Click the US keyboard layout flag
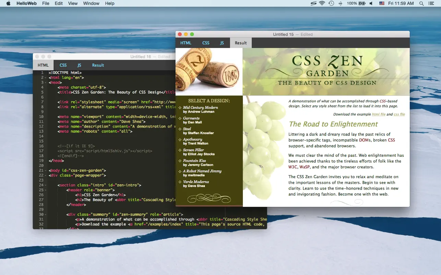This screenshot has height=275, width=441. tap(382, 3)
